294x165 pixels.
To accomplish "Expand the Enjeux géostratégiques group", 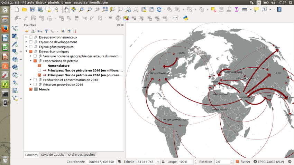I will point(26,47).
